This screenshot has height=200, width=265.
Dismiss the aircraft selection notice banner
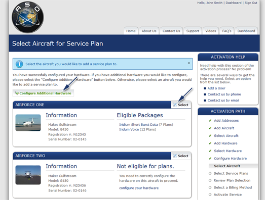189,63
